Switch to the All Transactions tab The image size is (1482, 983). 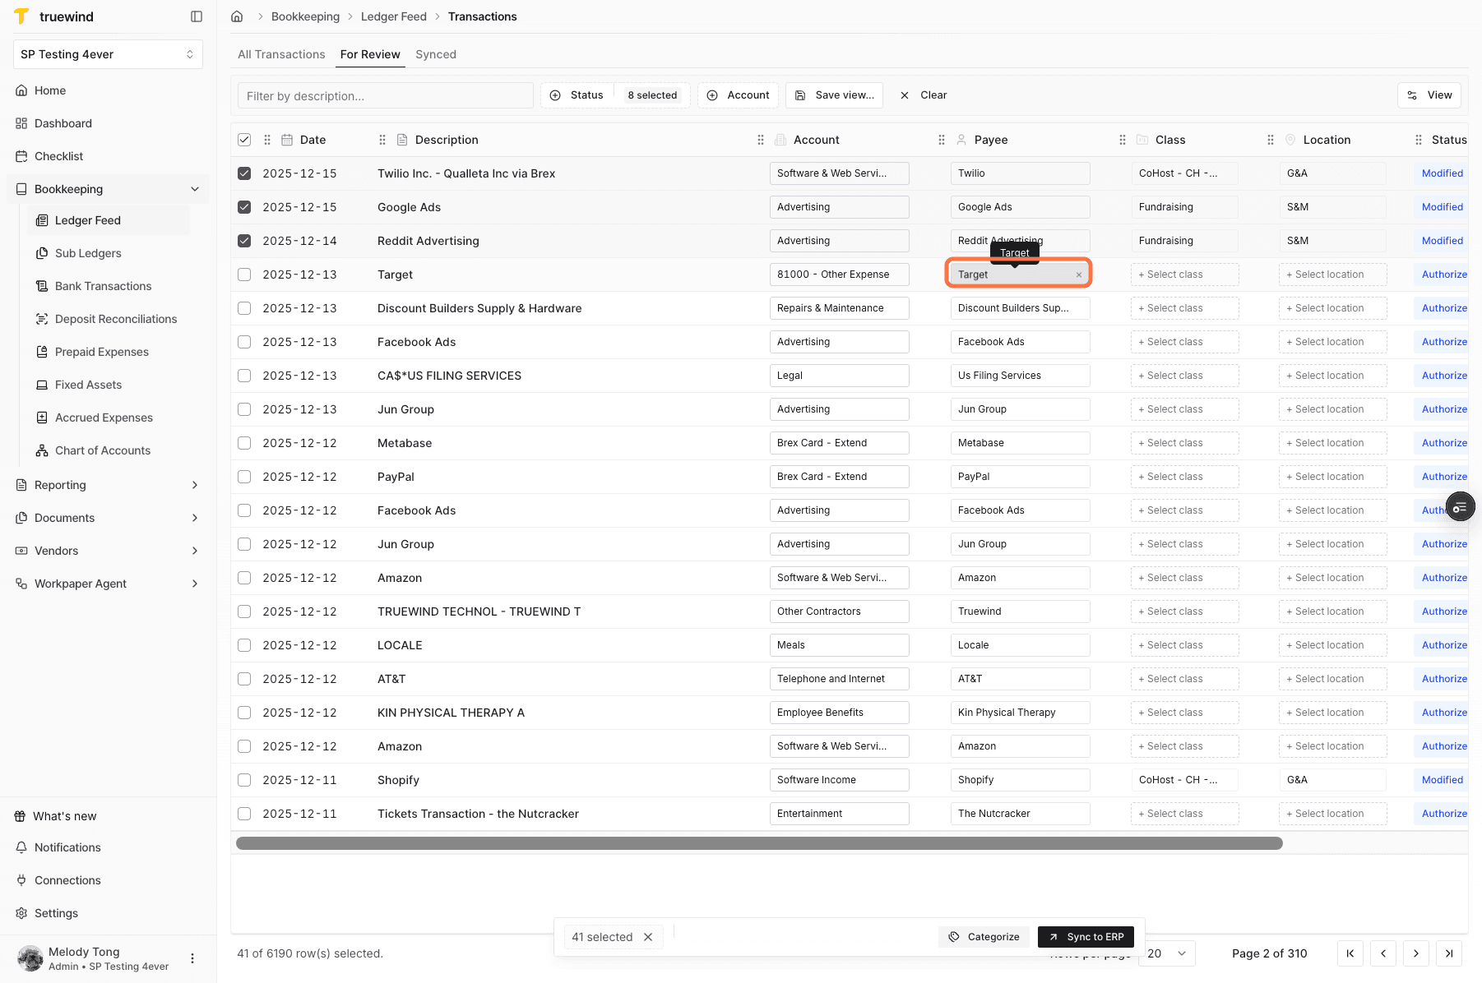click(281, 54)
